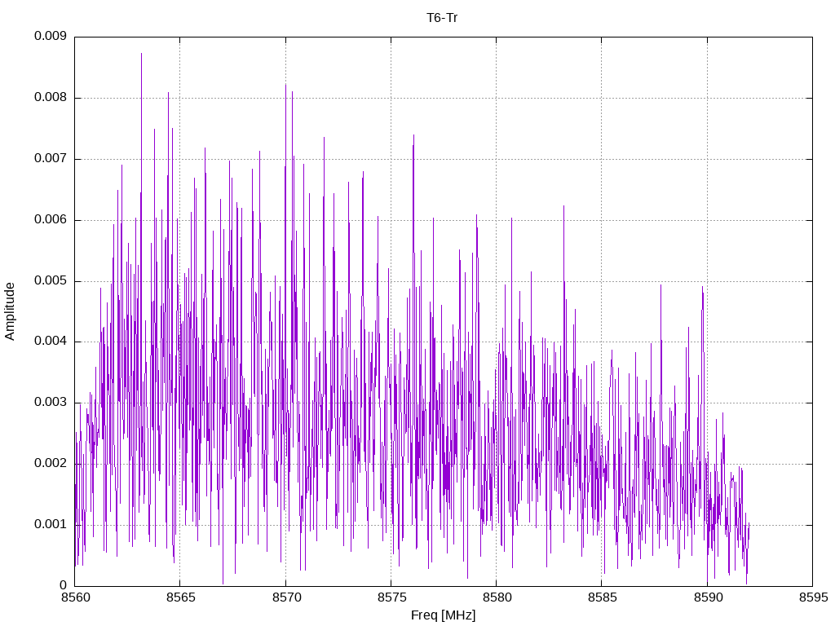Click the 0.009 y-axis tick label

coord(51,36)
